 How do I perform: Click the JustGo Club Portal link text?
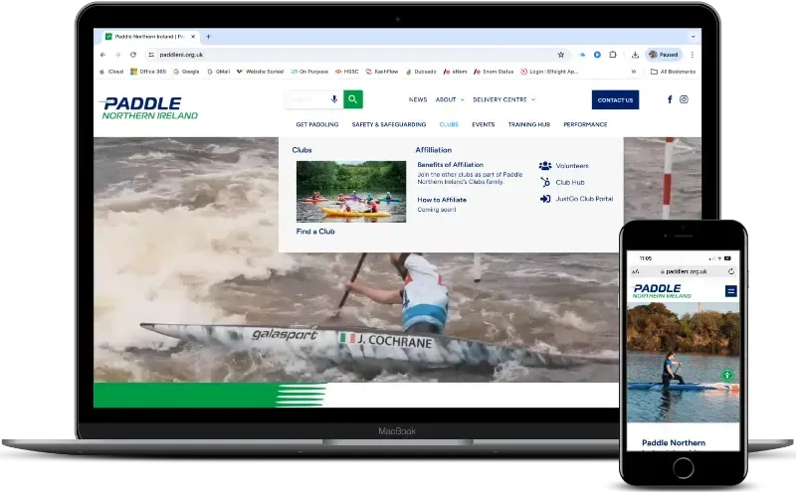point(584,199)
